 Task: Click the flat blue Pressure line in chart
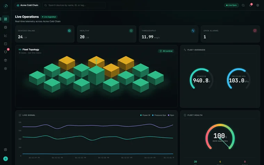pos(98,154)
